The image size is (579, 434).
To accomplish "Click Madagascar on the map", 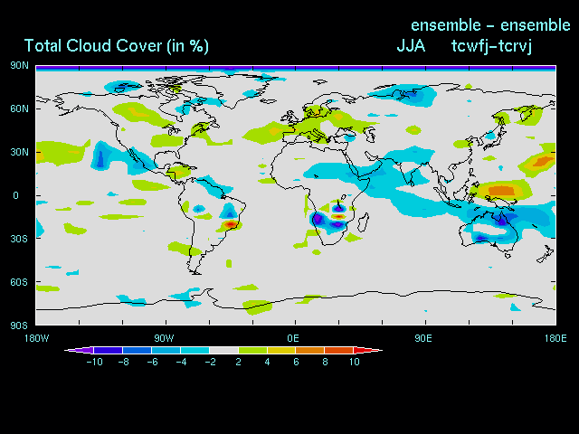I will 364,222.
